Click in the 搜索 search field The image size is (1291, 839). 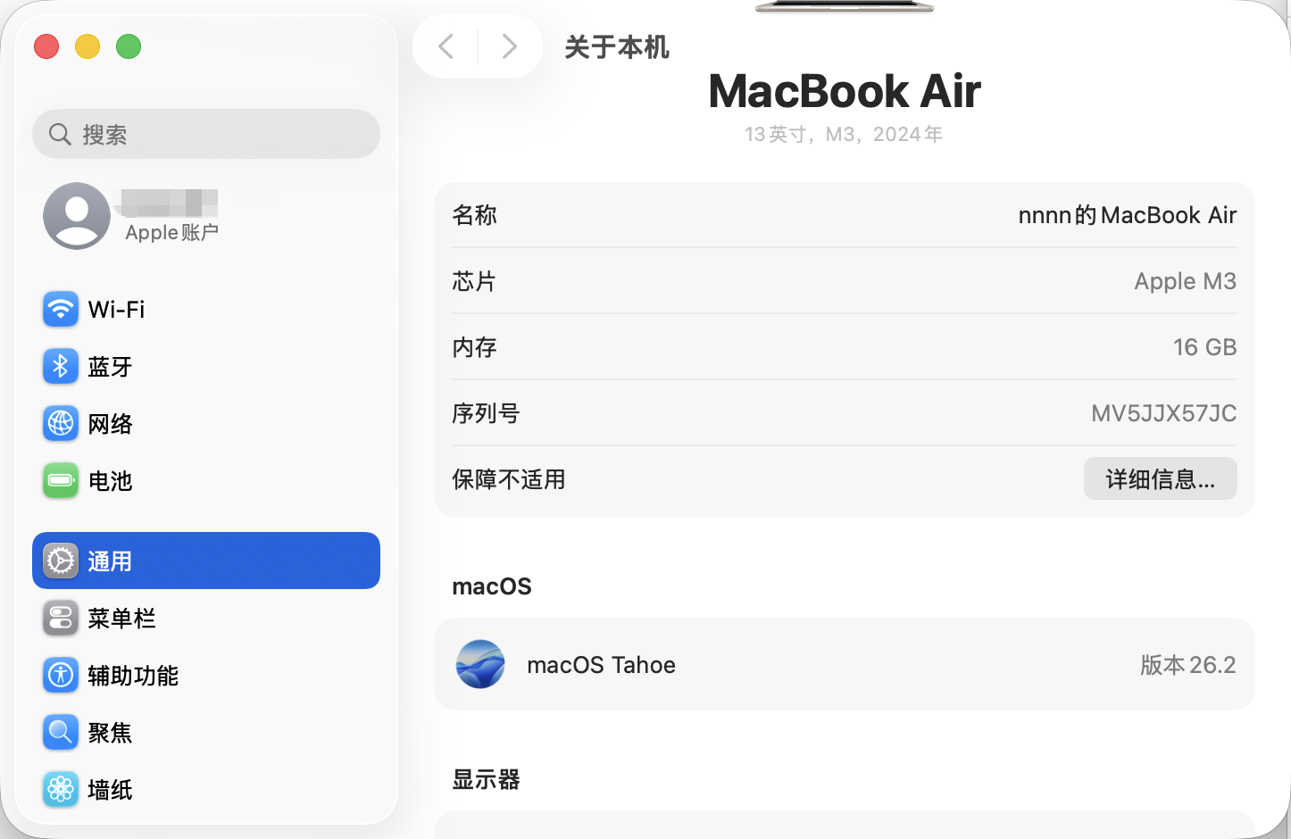pos(206,135)
